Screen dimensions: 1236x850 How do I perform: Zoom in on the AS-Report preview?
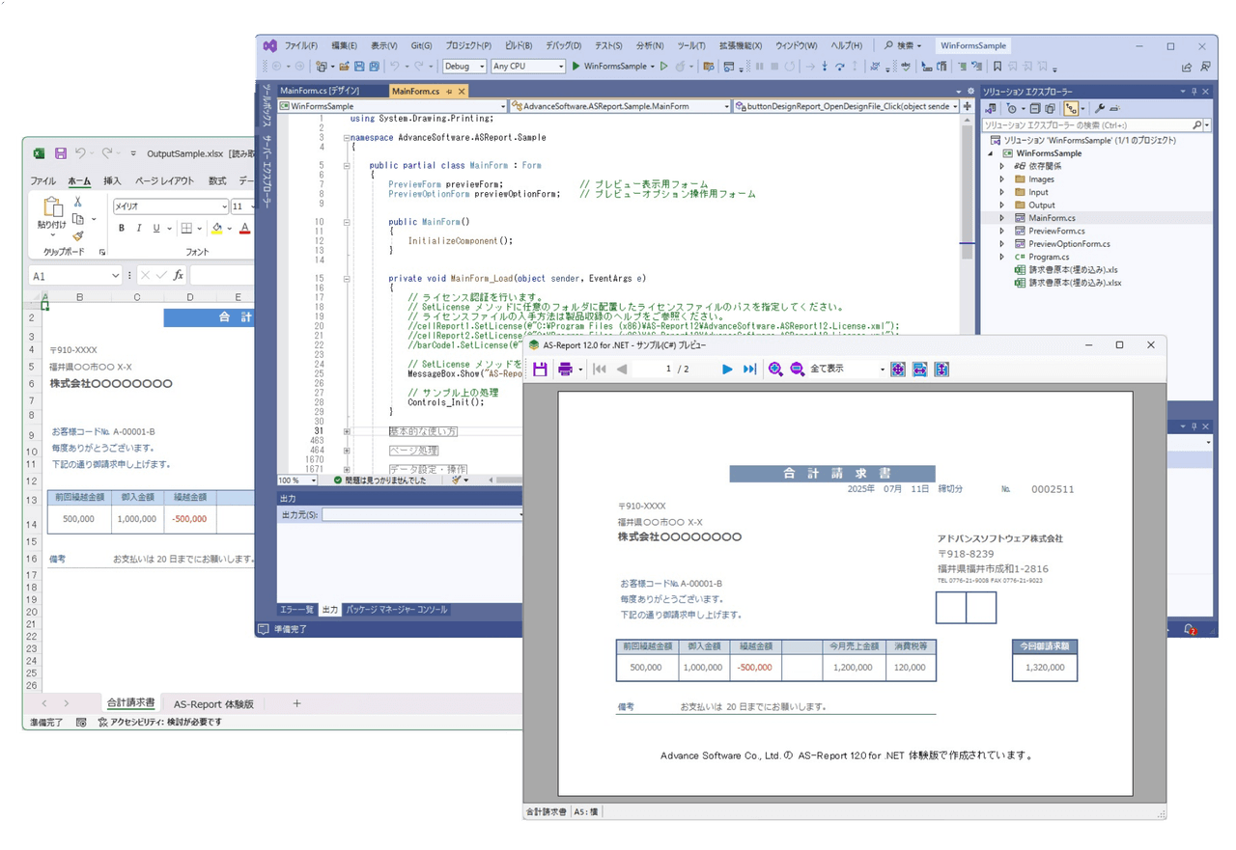[775, 370]
